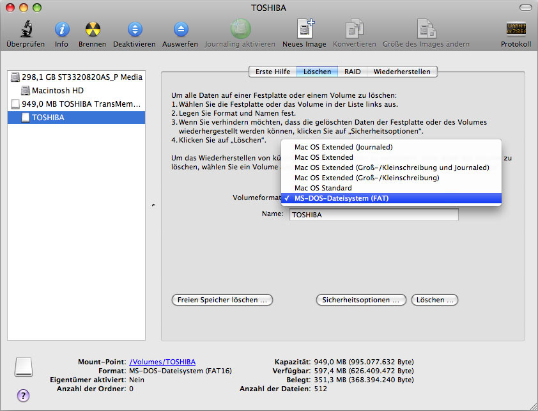Click the Konvertieren toolbar icon
Screen dimensions: 538x411
[355, 29]
